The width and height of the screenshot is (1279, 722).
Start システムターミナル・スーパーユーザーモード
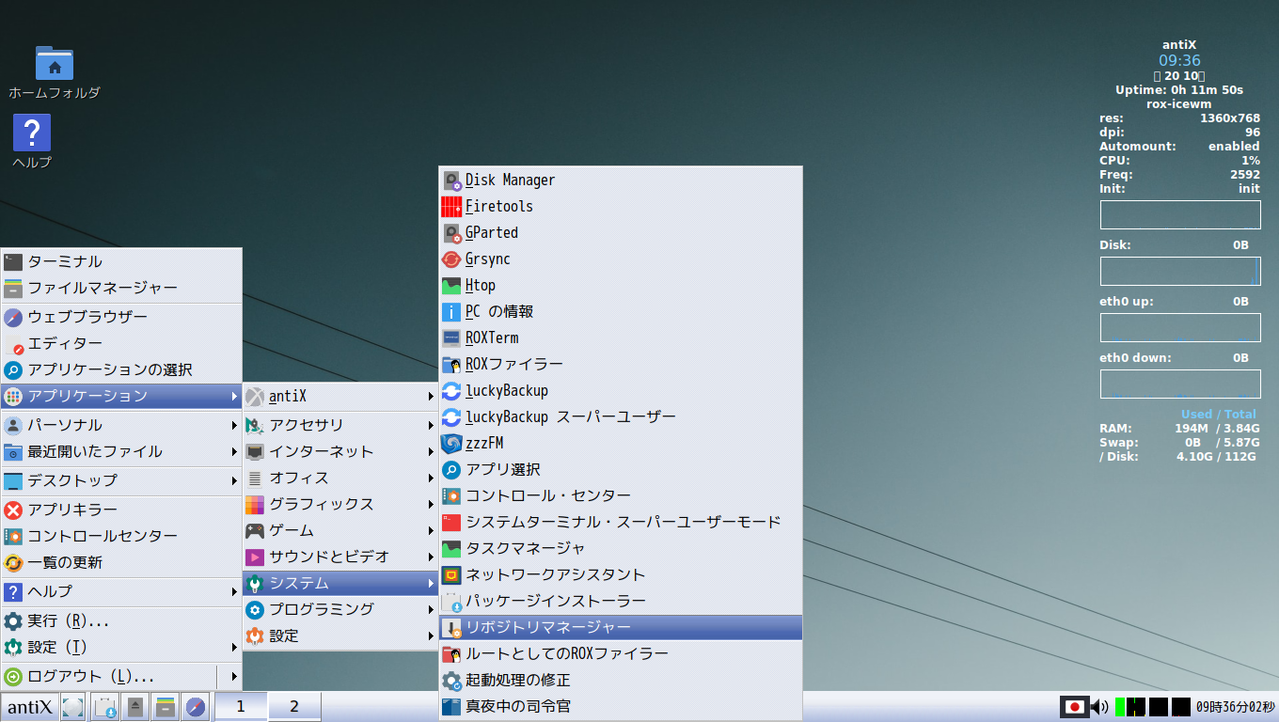pyautogui.click(x=621, y=522)
